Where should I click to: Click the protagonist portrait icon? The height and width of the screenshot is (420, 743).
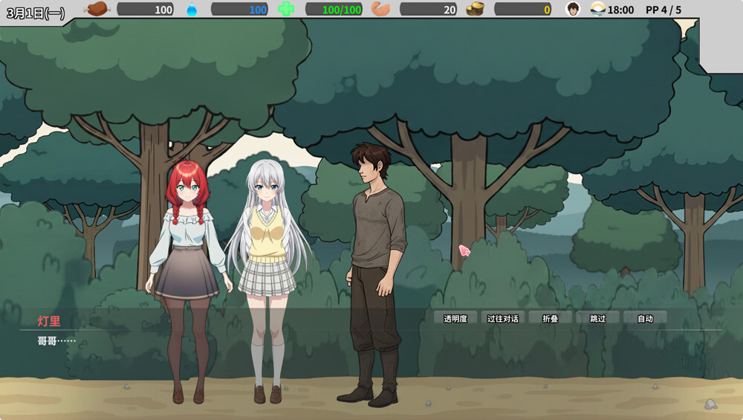coord(573,9)
